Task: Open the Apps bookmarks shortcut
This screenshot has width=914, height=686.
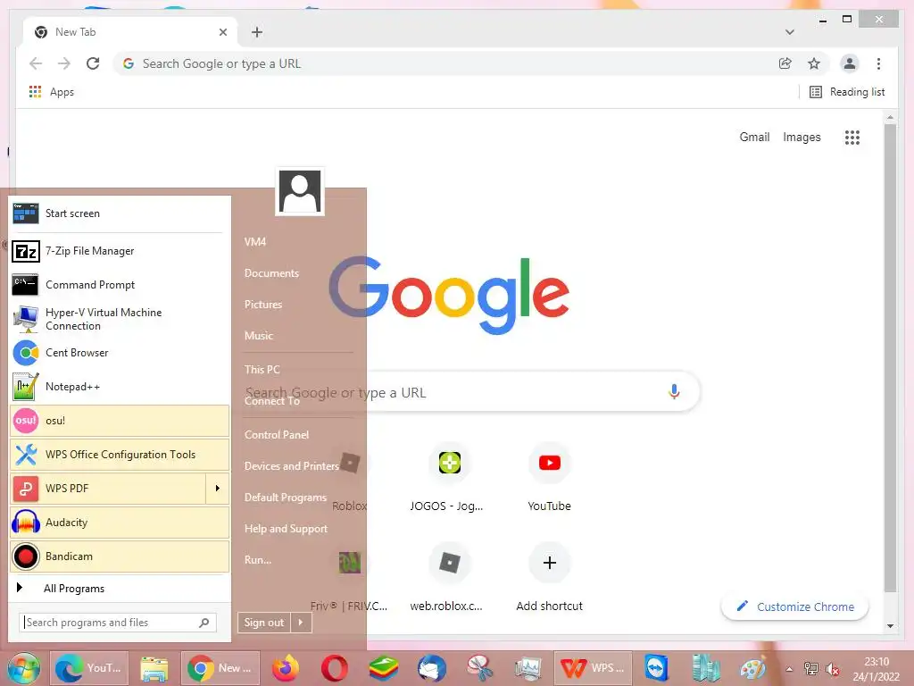Action: 51,92
